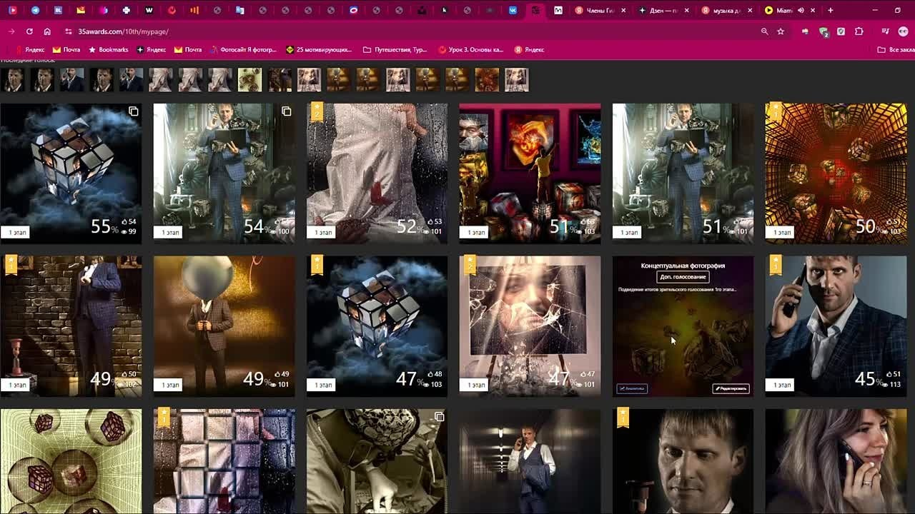
Task: Open the reading list icon in the browser toolbar
Action: click(x=885, y=32)
